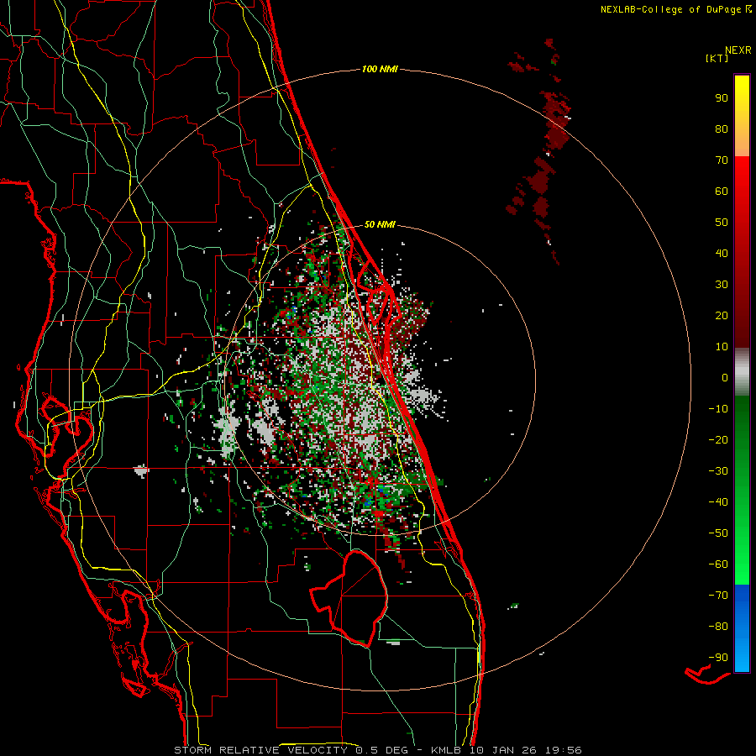Click the 100 NMI range ring label

tap(379, 69)
